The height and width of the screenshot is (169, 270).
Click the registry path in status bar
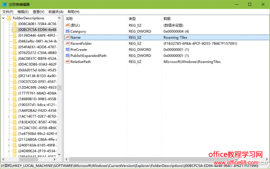[130, 166]
